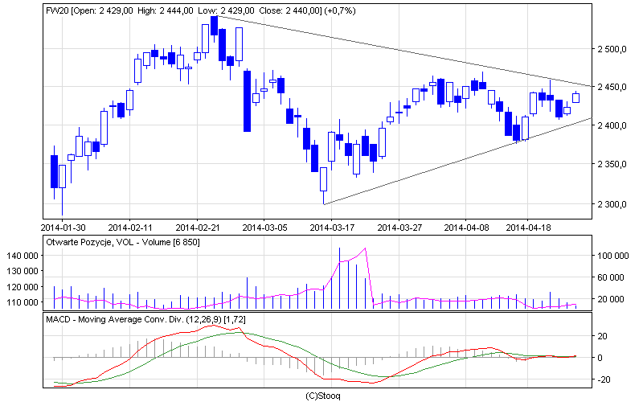The image size is (643, 402).
Task: Click the 2 450,0 price axis label
Action: (612, 88)
